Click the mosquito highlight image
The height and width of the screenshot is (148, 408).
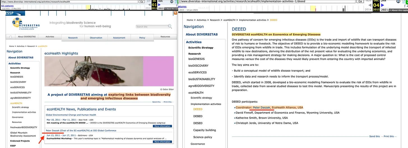pyautogui.click(x=109, y=71)
